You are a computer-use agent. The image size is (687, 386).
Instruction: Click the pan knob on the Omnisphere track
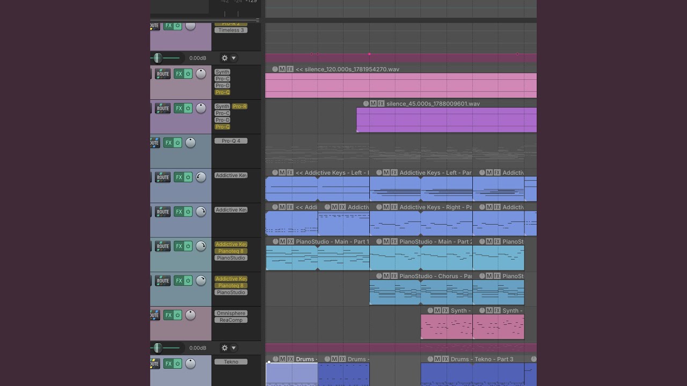[x=191, y=315]
